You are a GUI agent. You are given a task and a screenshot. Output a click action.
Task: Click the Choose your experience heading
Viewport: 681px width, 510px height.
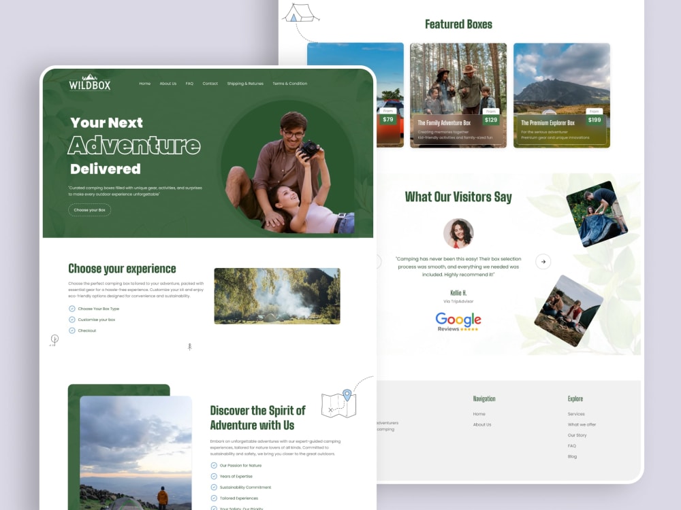click(122, 269)
